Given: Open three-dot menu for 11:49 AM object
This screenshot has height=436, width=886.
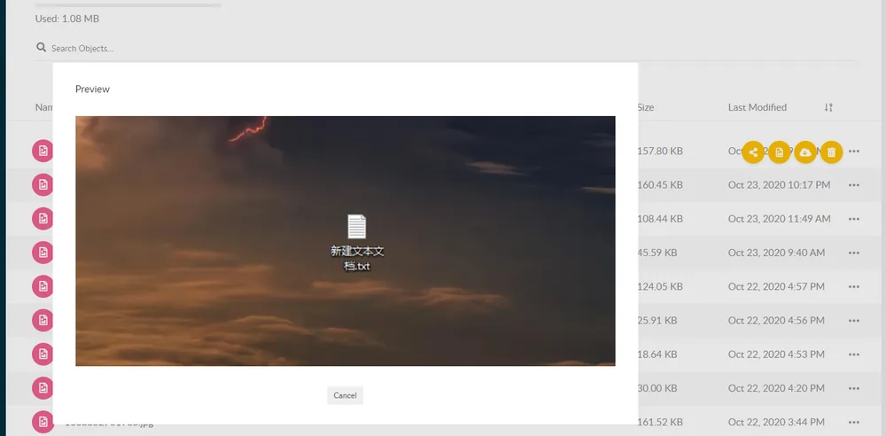Looking at the screenshot, I should click(x=854, y=219).
